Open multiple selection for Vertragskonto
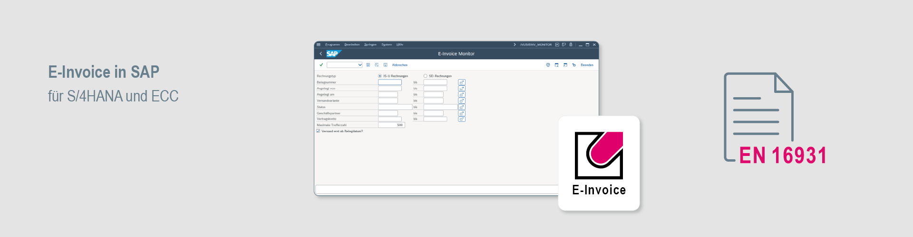 (462, 119)
